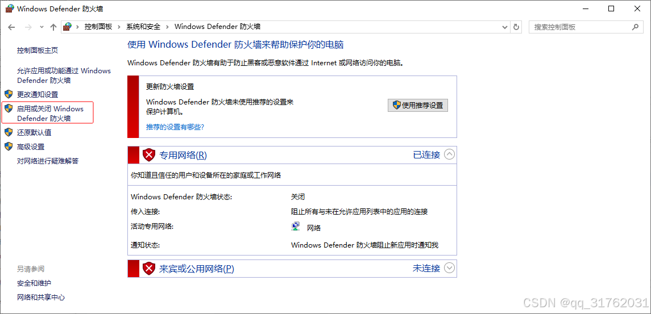Click the Back navigation arrow
Viewport: 651px width, 314px height.
(11, 27)
